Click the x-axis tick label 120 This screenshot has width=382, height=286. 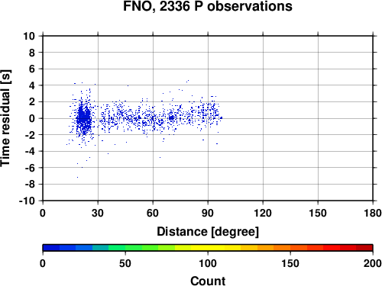pos(263,213)
